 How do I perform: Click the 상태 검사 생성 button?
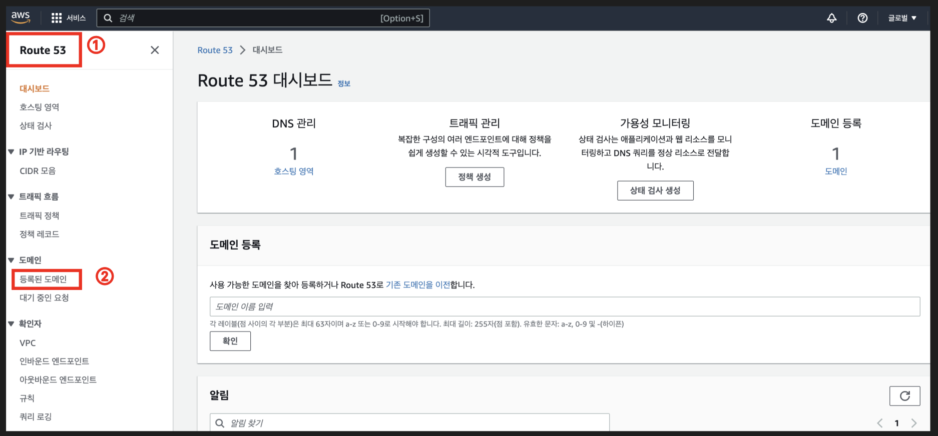coord(655,190)
